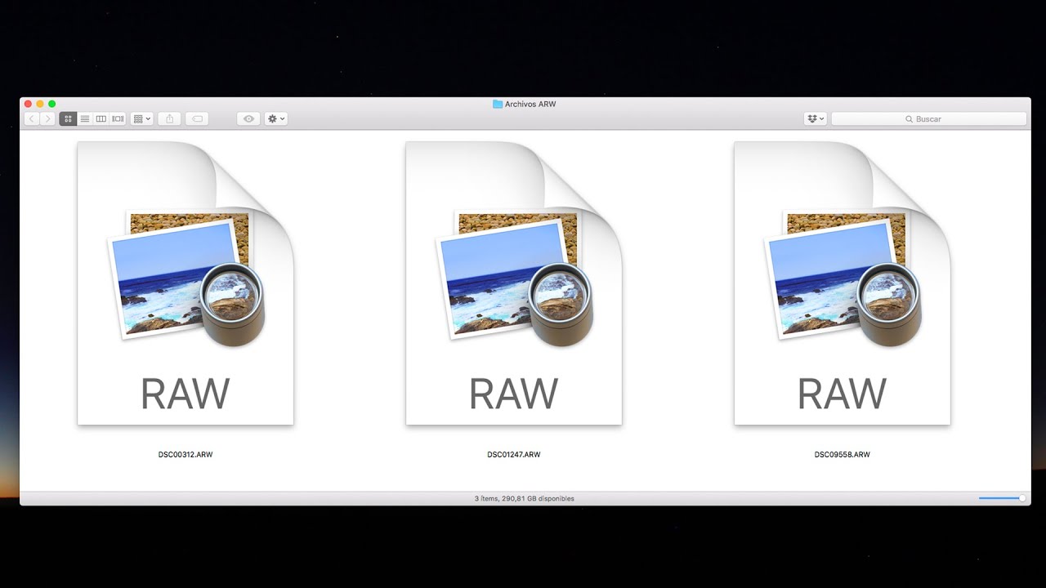
Task: Go back with the left arrow button
Action: (32, 118)
